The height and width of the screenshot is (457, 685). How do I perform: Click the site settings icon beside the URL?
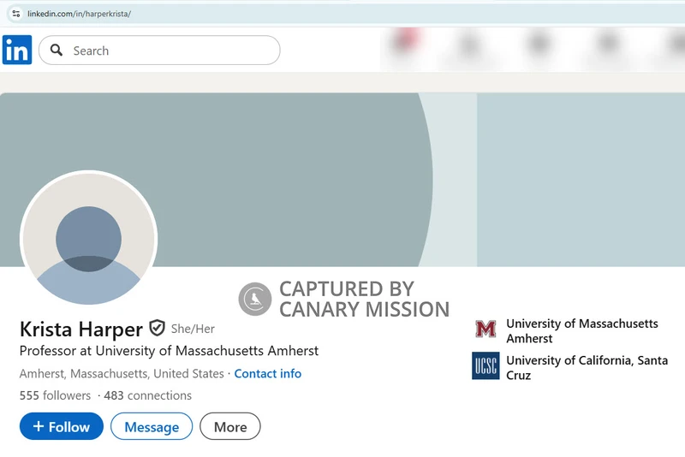pos(16,14)
